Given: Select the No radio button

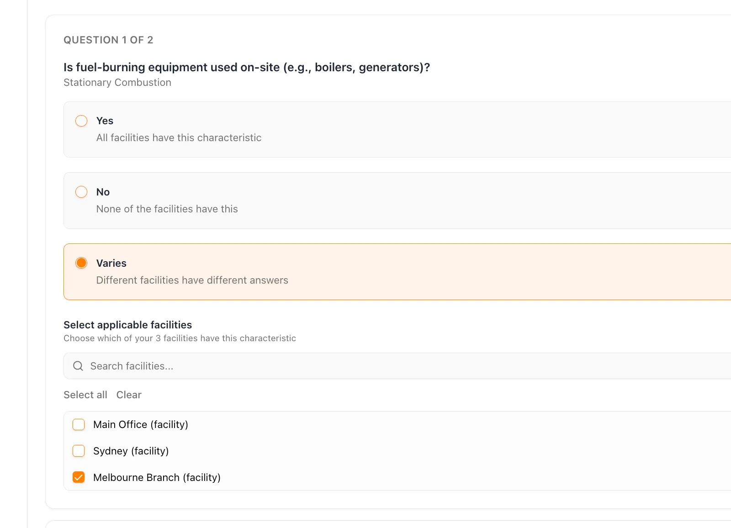Looking at the screenshot, I should [x=81, y=192].
